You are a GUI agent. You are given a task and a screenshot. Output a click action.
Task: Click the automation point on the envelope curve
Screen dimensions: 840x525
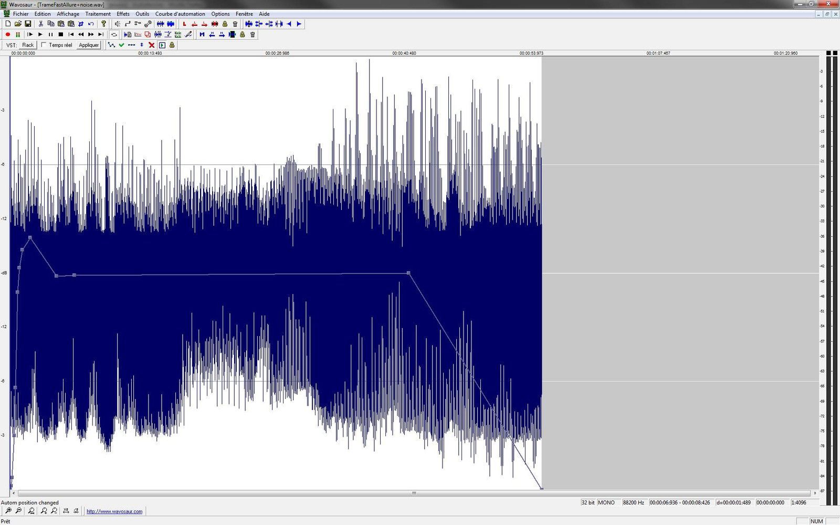coord(409,274)
